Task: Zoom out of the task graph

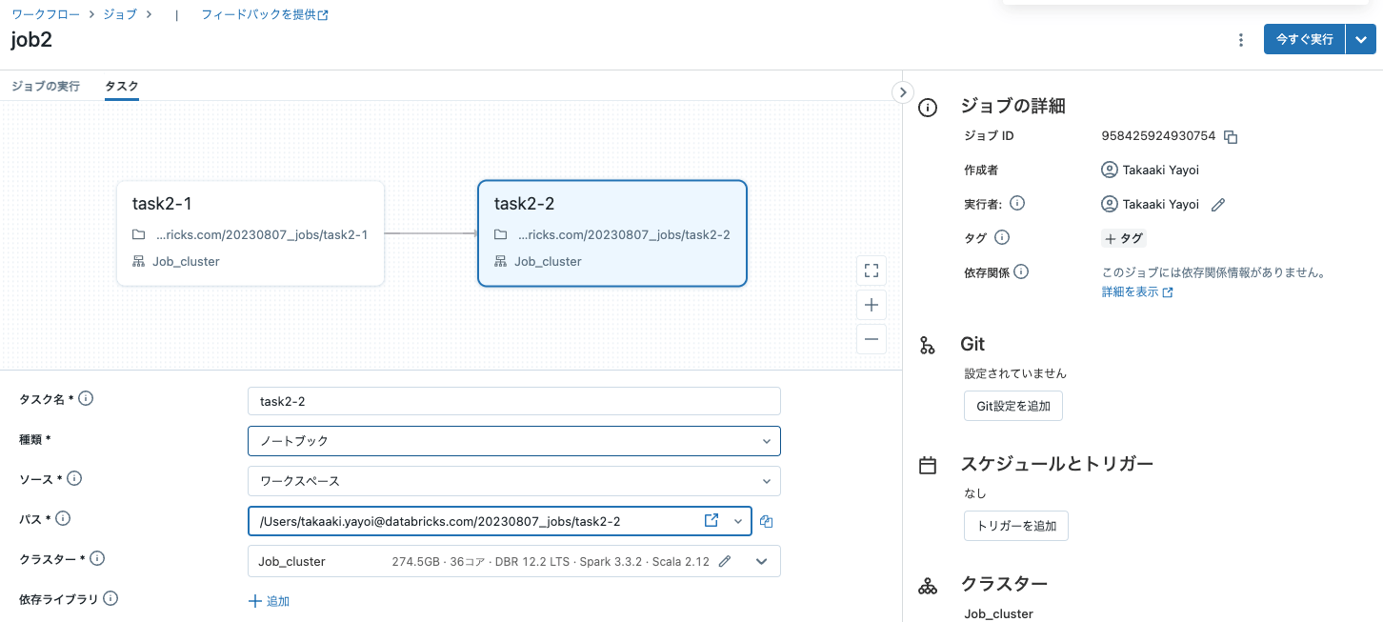Action: click(x=871, y=339)
